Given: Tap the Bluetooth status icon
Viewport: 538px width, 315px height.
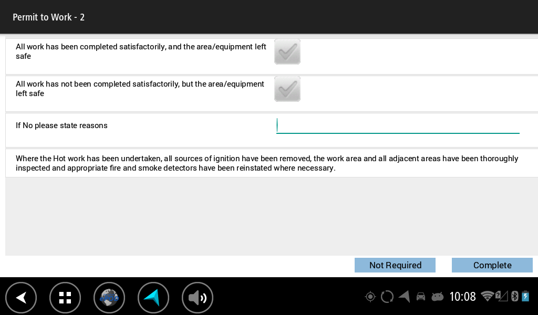Looking at the screenshot, I should point(515,296).
